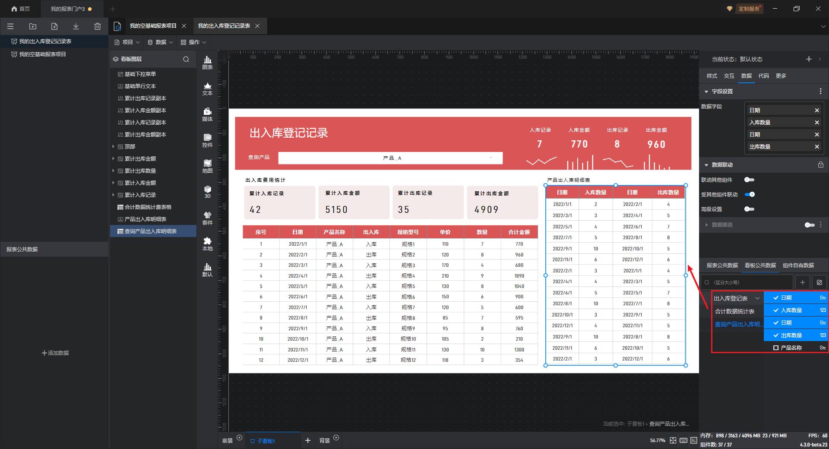Check the 产品名称 field checkbox
This screenshot has width=829, height=449.
click(x=776, y=348)
